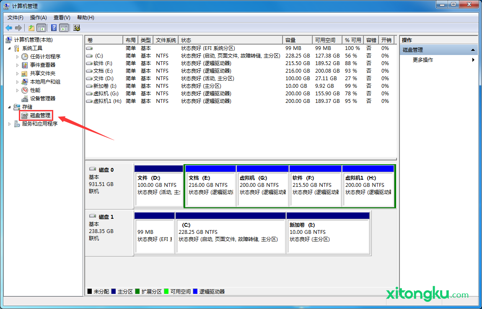Expand the 任务计划程序 tree node
Screen dimensions: 482x309
click(17, 57)
